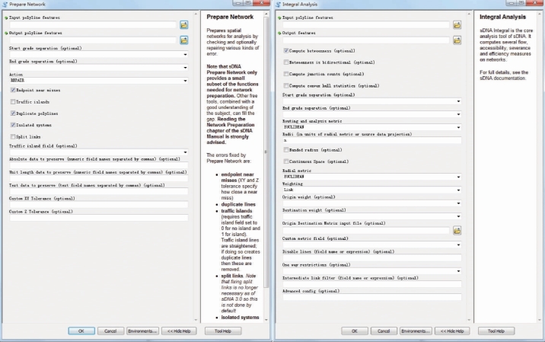Viewport: 545px width, 342px height.
Task: Click OK in Integral Analysis window
Action: tap(355, 331)
